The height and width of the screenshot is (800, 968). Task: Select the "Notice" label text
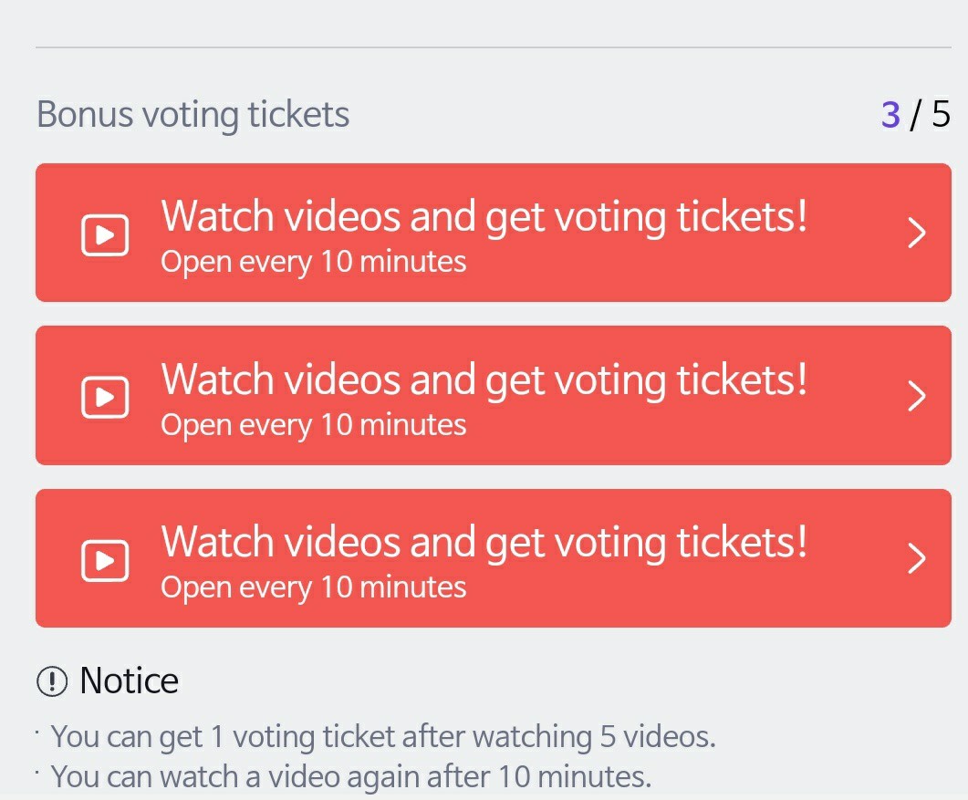click(129, 681)
